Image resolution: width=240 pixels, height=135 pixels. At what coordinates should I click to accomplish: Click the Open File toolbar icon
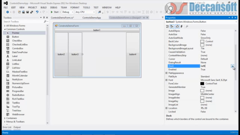[23, 12]
